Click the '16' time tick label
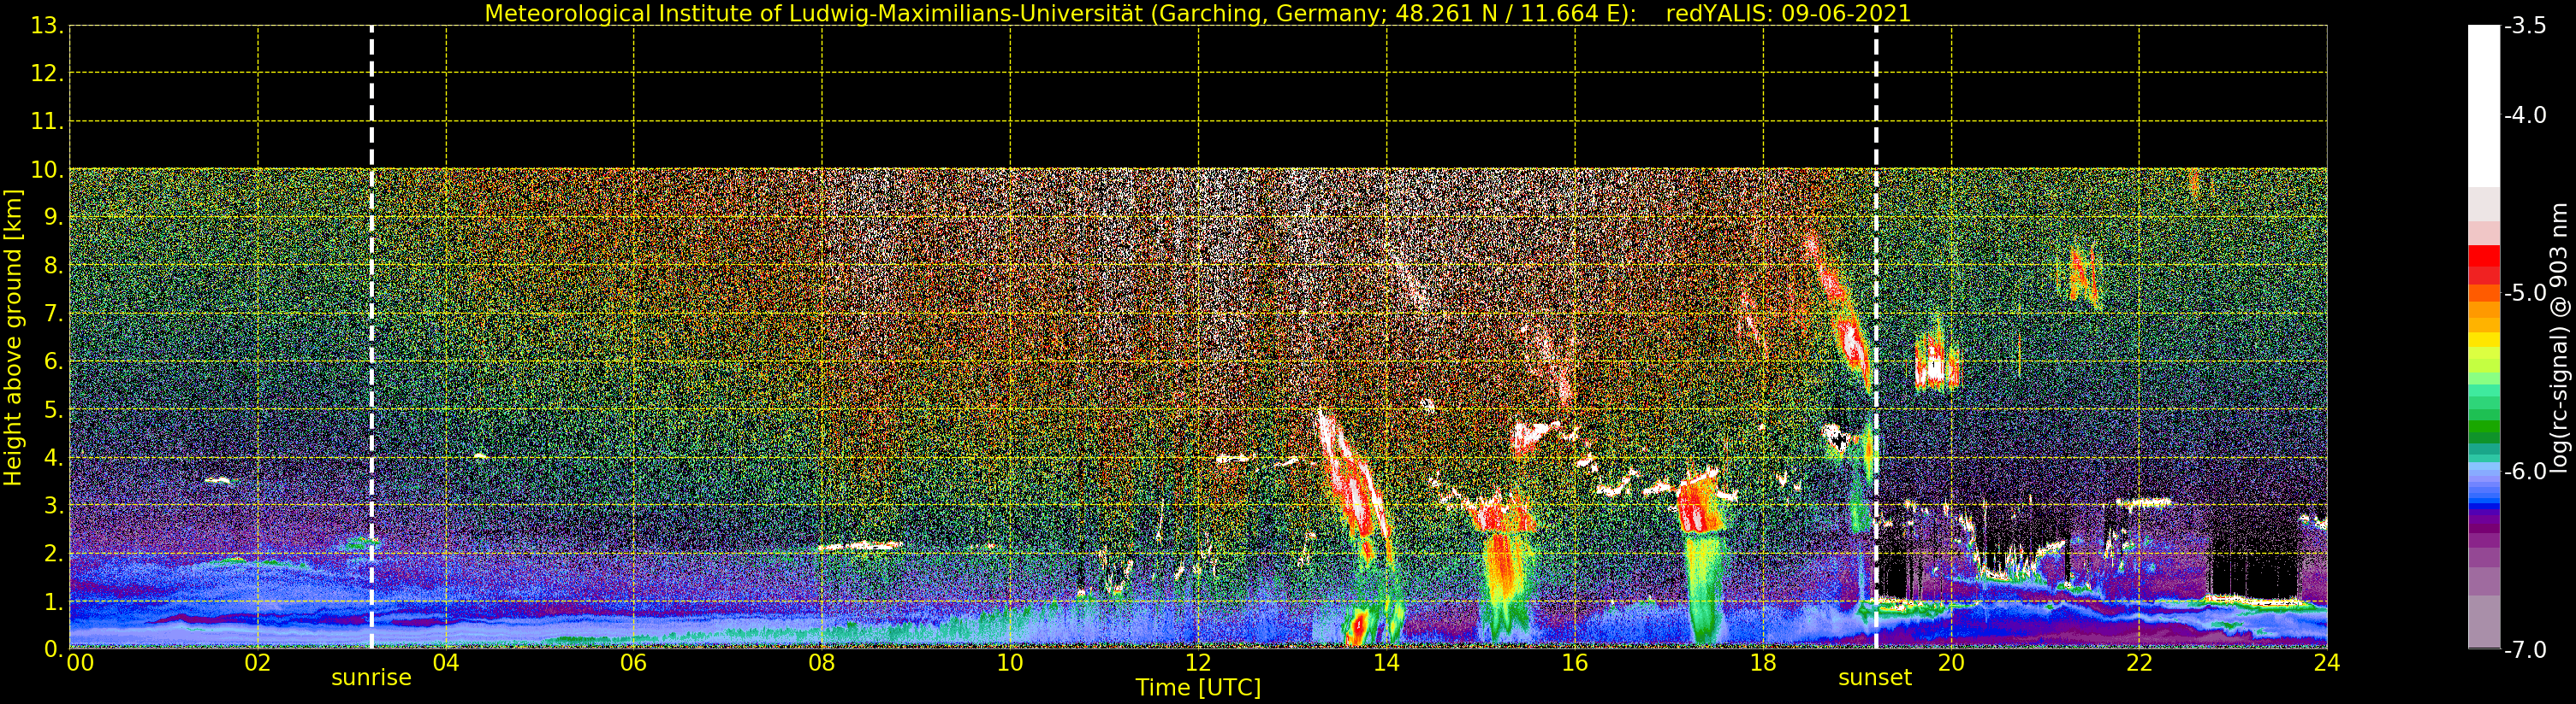Viewport: 2576px width, 704px height. point(1575,662)
